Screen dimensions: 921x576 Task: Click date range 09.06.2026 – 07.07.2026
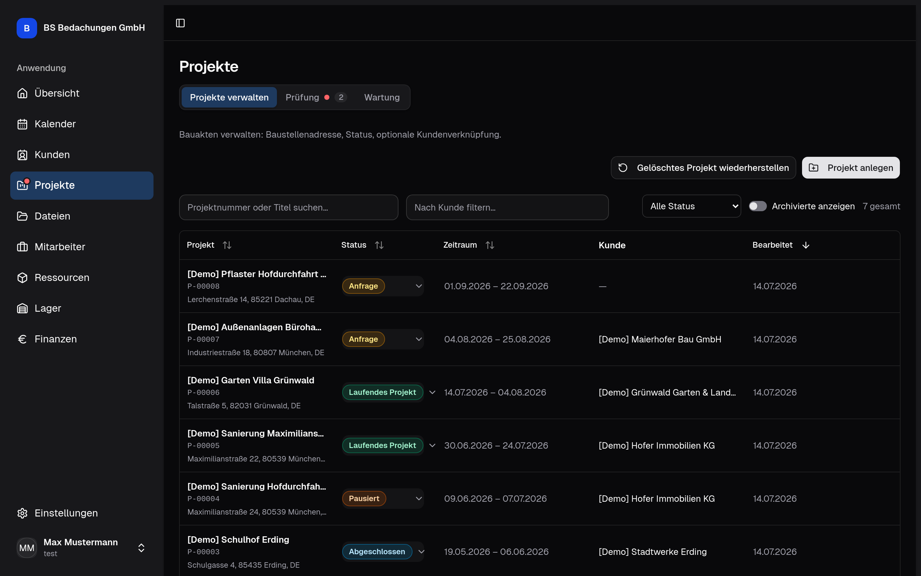click(495, 499)
